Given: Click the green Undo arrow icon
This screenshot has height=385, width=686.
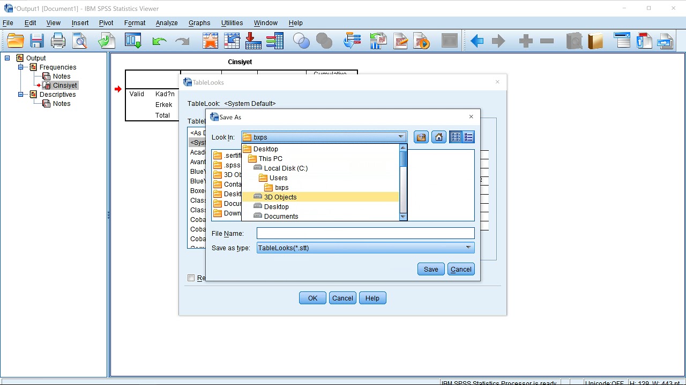Looking at the screenshot, I should tap(159, 41).
